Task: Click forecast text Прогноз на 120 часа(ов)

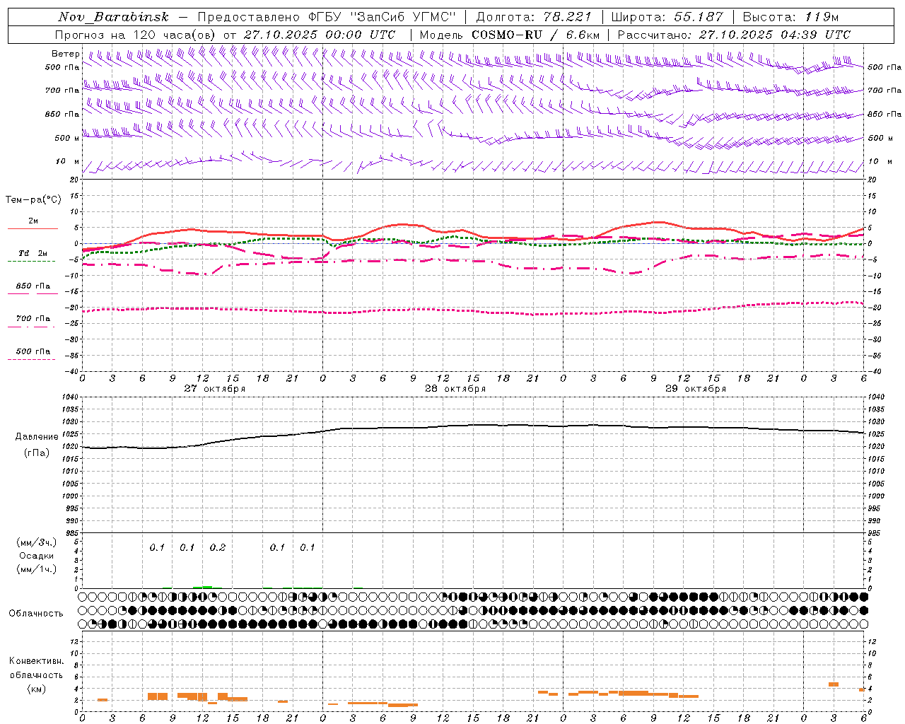Action: 136,35
